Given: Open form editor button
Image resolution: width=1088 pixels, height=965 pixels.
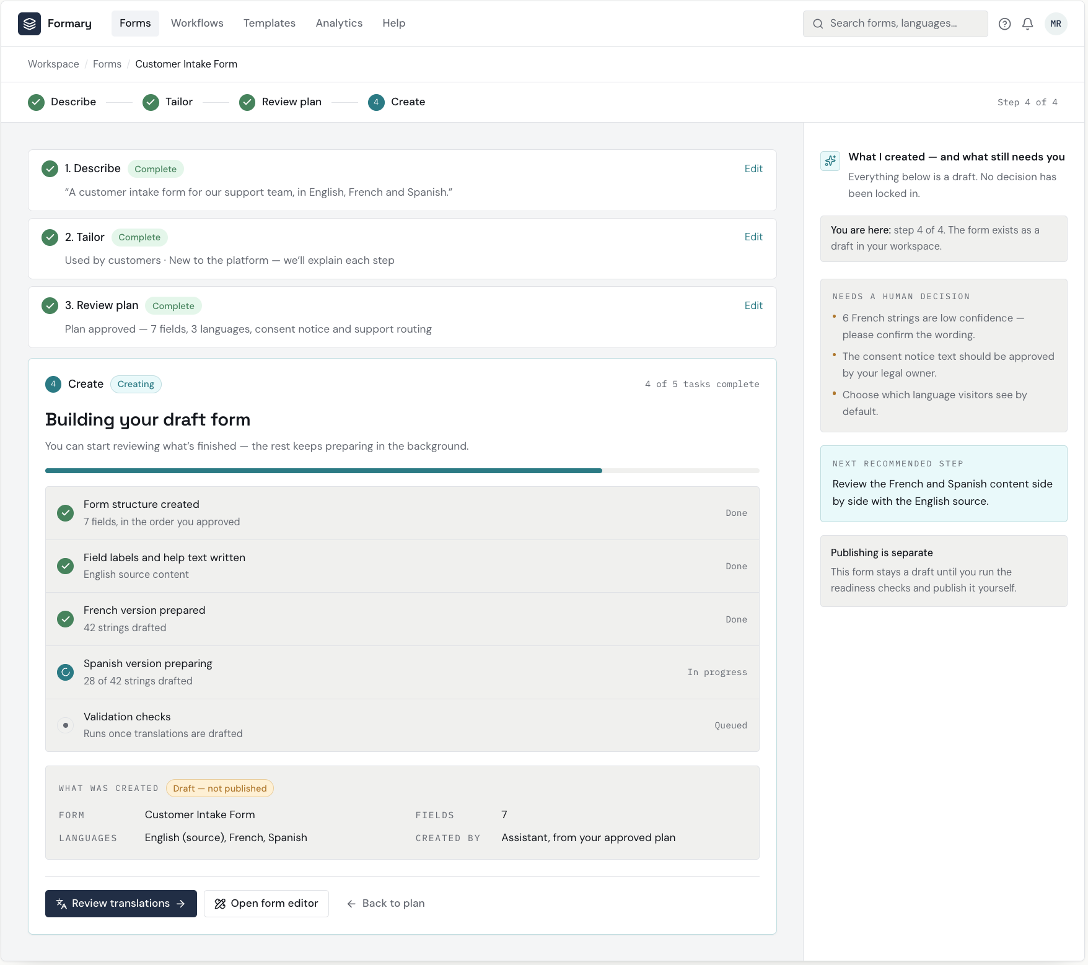Looking at the screenshot, I should [x=266, y=904].
